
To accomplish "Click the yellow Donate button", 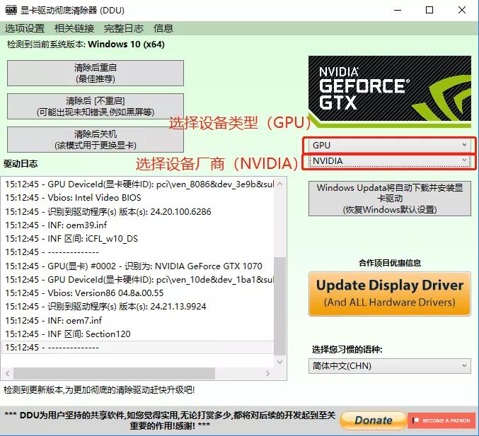I will [373, 420].
